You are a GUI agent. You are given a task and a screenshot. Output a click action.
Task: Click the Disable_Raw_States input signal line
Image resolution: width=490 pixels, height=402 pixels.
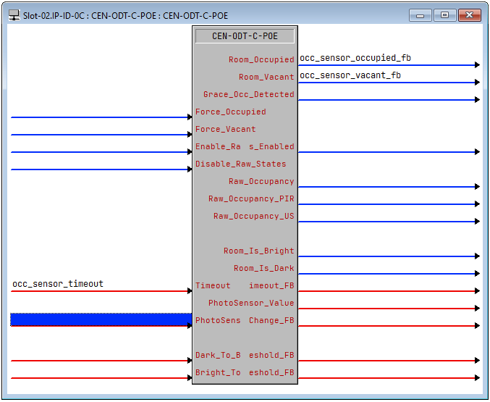coord(101,169)
